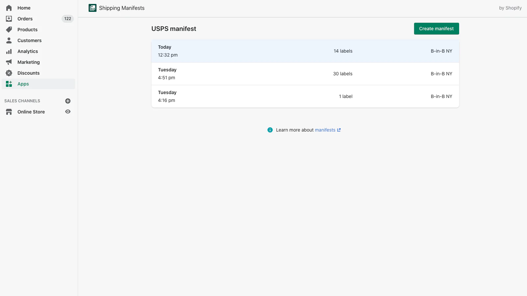Click the Marketing megaphone icon
The image size is (527, 296).
click(x=9, y=62)
